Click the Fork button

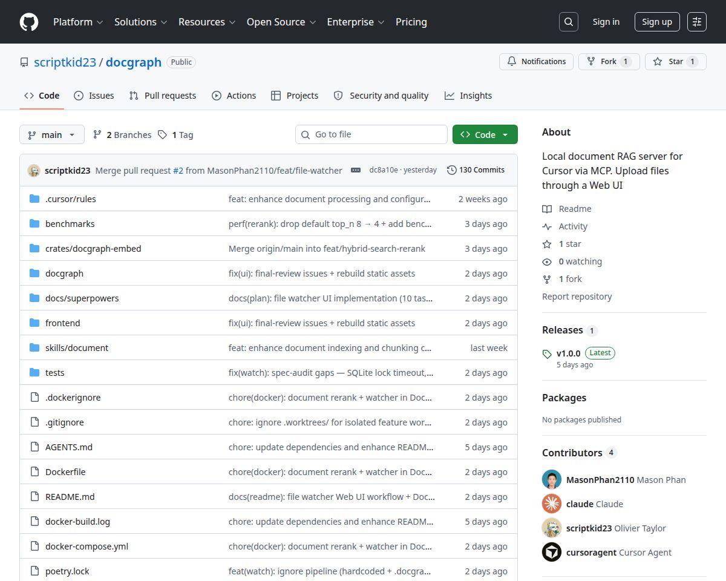click(x=609, y=62)
